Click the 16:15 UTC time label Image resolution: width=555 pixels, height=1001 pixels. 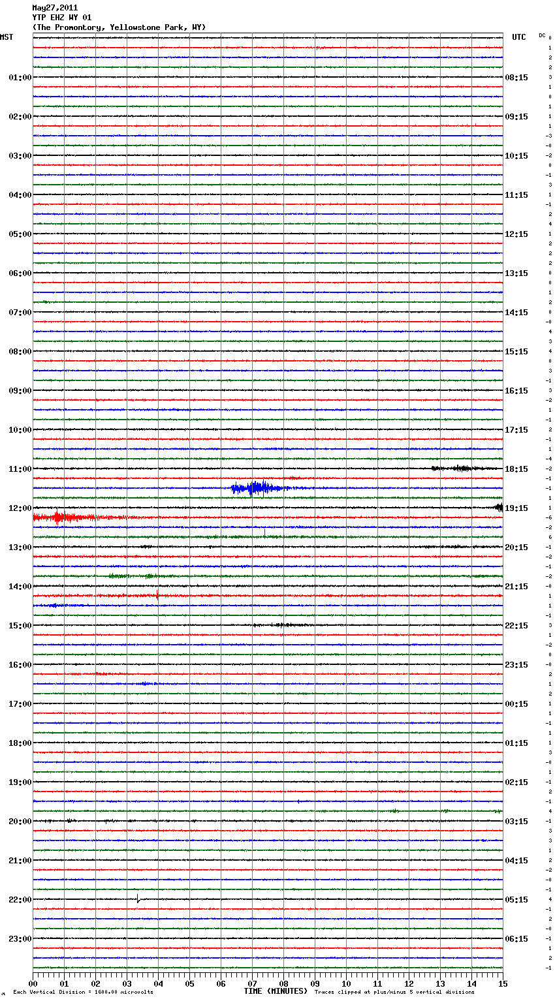[x=516, y=391]
